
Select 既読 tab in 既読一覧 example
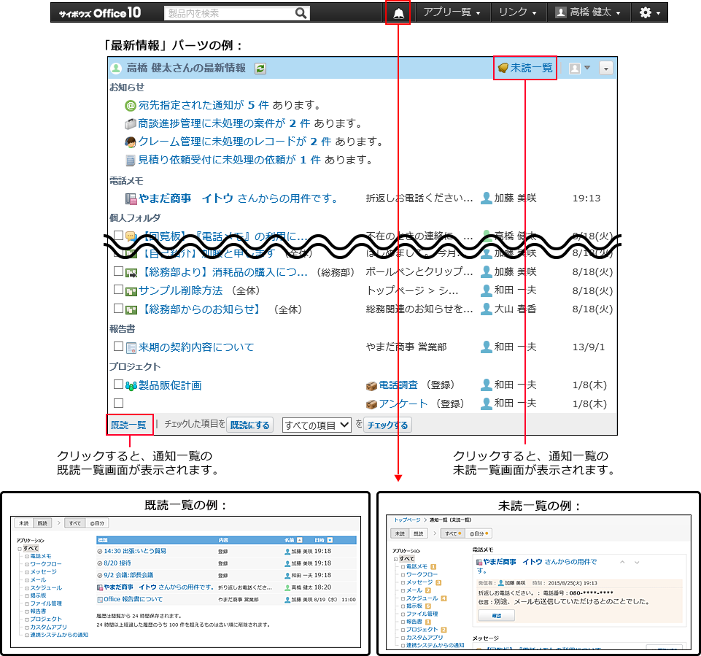[42, 523]
